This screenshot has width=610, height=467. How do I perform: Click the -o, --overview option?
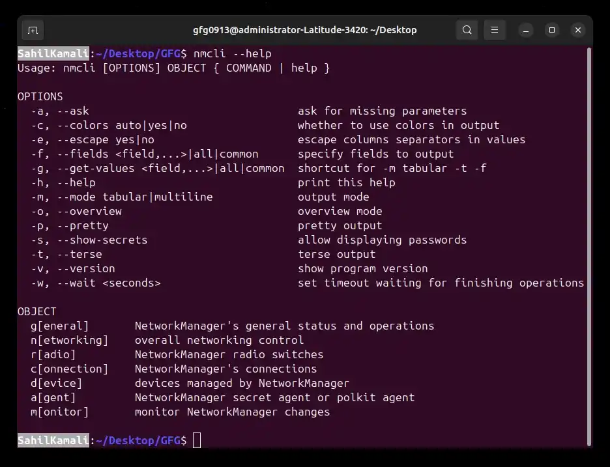coord(76,211)
